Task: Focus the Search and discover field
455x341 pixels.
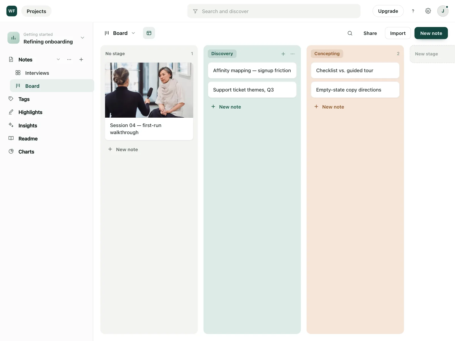Action: pyautogui.click(x=274, y=11)
